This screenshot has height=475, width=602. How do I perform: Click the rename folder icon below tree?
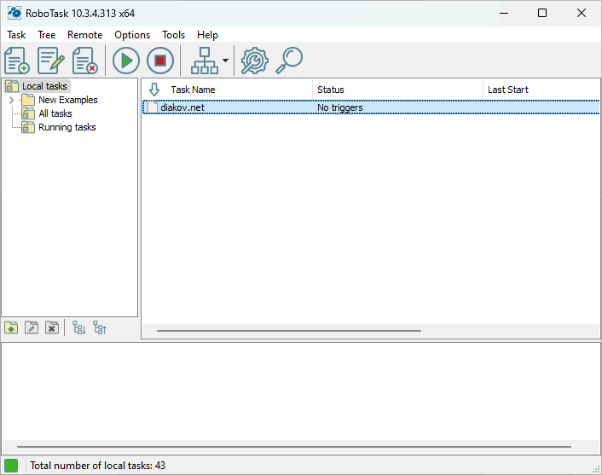(32, 328)
